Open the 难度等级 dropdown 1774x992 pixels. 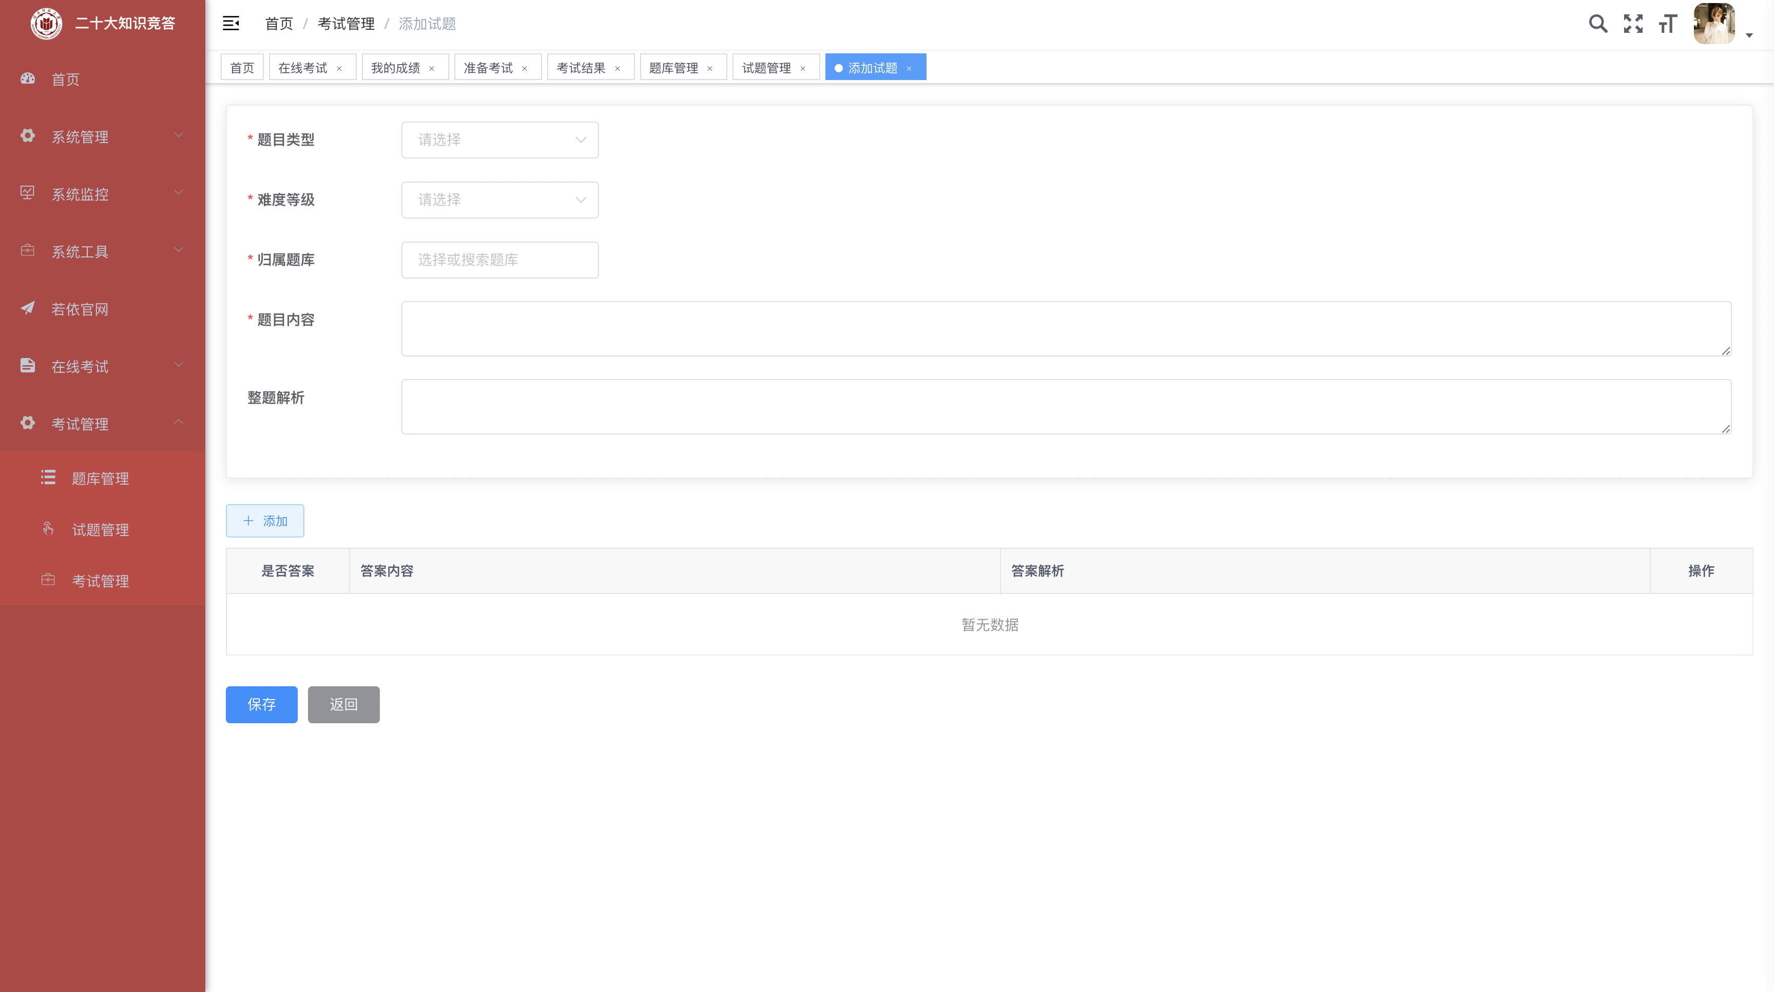(x=499, y=200)
